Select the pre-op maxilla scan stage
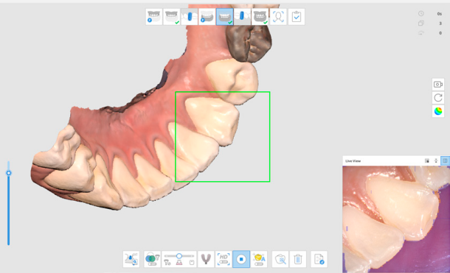This screenshot has height=273, width=450. tap(154, 17)
